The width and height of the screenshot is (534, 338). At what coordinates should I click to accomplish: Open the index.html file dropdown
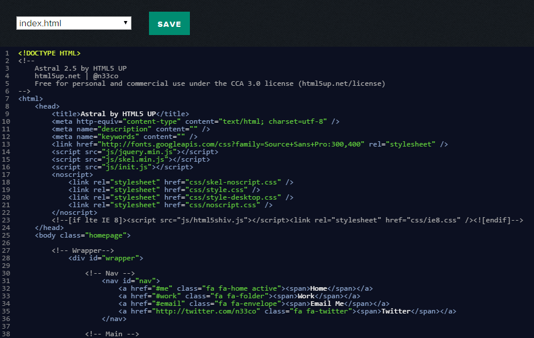tap(74, 23)
